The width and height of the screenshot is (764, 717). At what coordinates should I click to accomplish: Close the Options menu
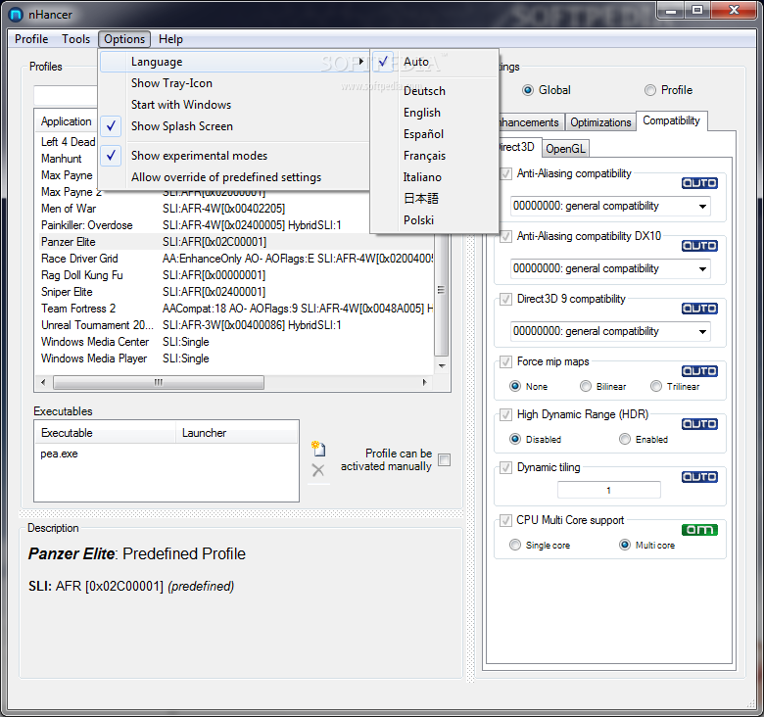click(124, 39)
